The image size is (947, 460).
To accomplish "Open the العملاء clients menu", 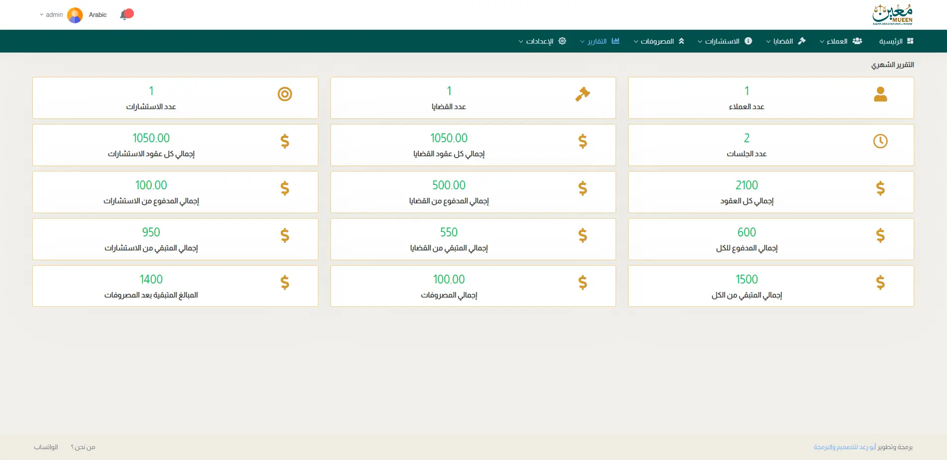I will click(x=840, y=41).
